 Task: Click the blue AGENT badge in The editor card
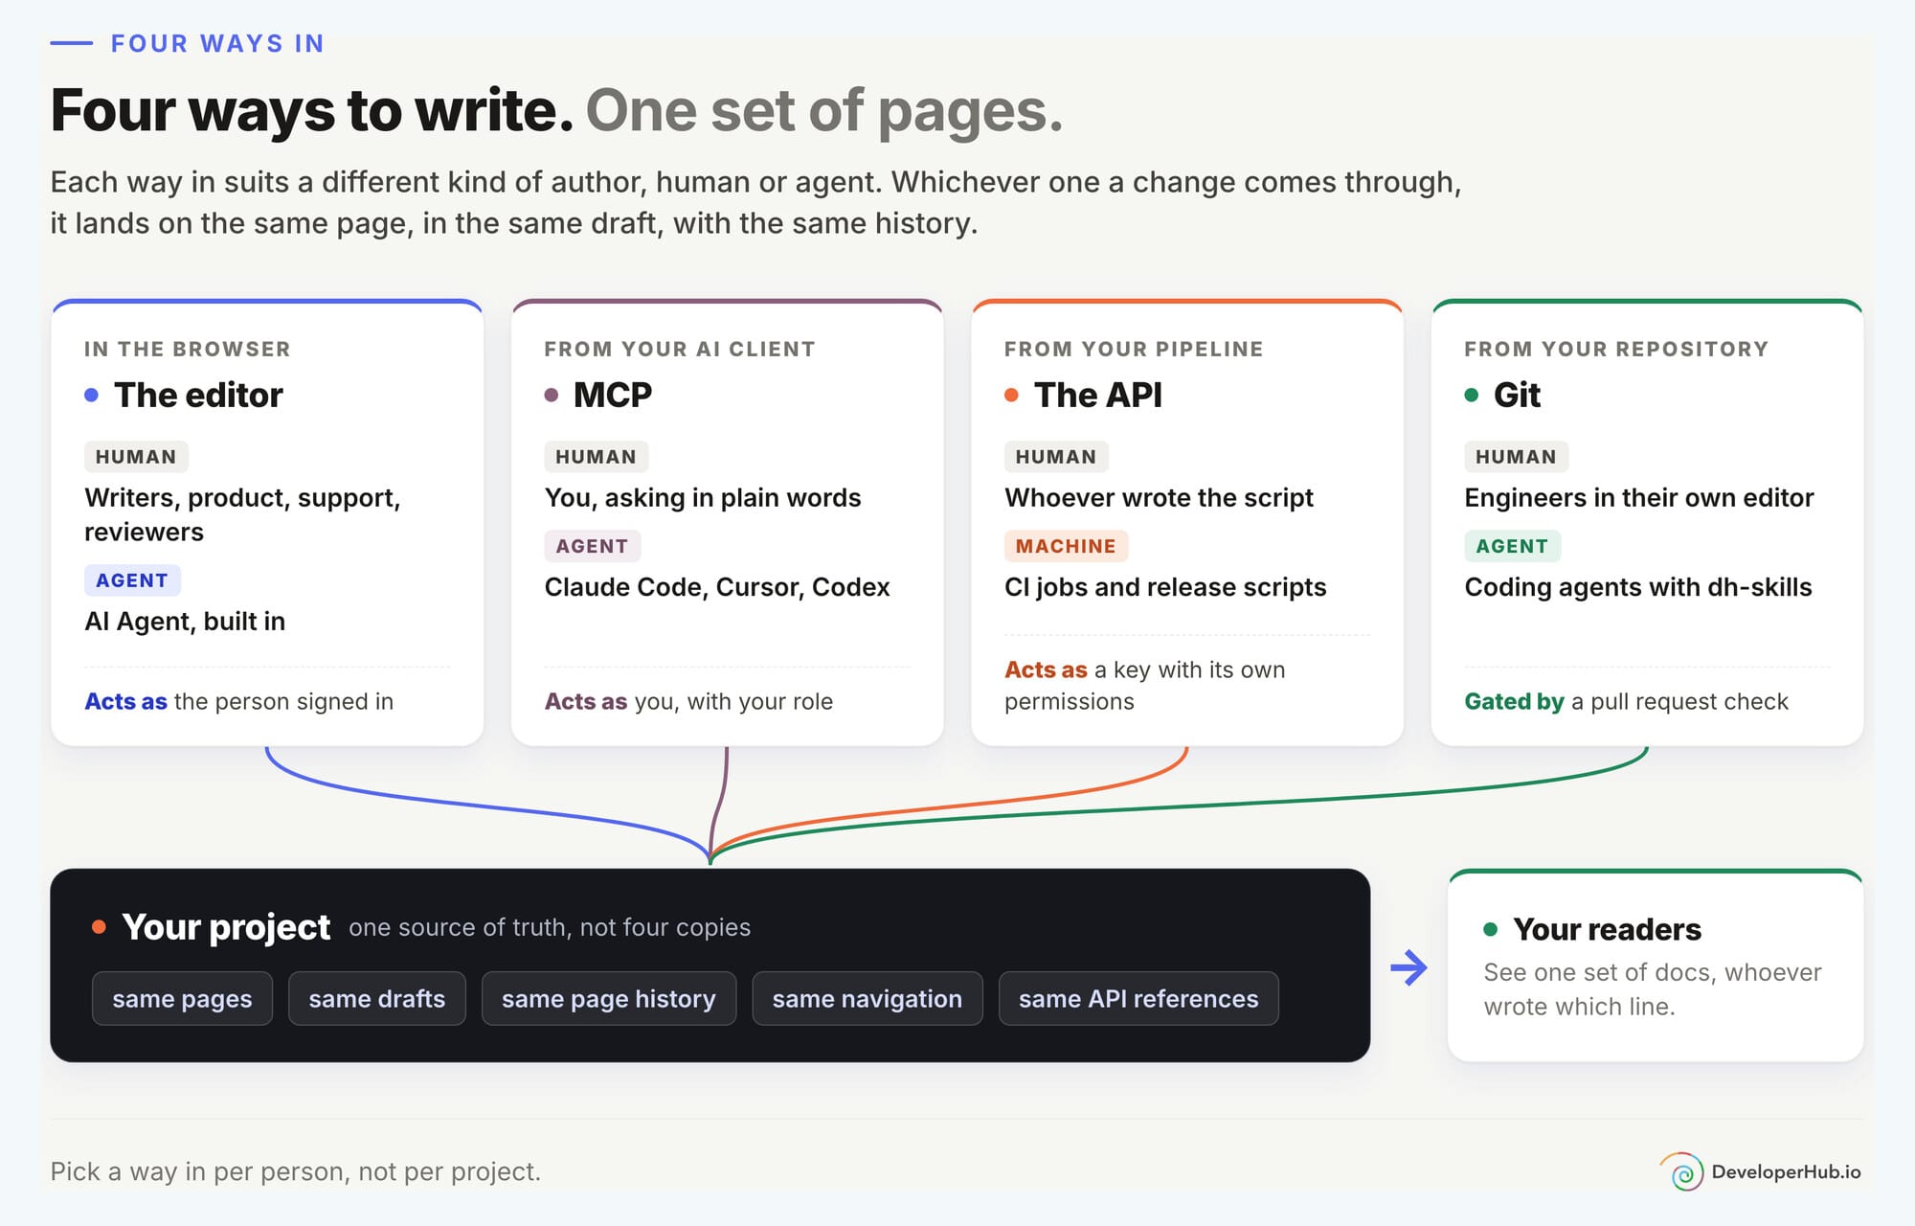[x=132, y=580]
